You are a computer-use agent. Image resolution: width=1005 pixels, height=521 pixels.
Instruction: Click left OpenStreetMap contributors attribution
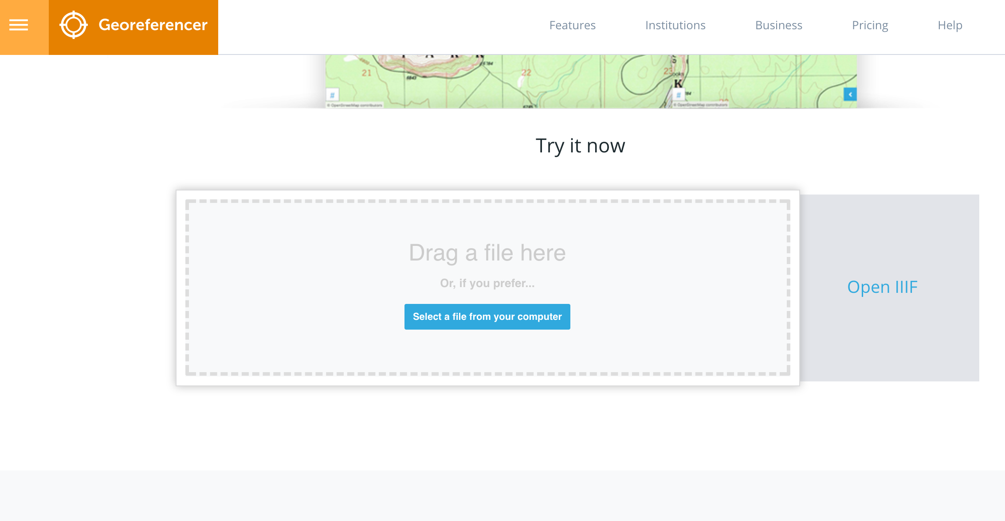click(x=355, y=105)
